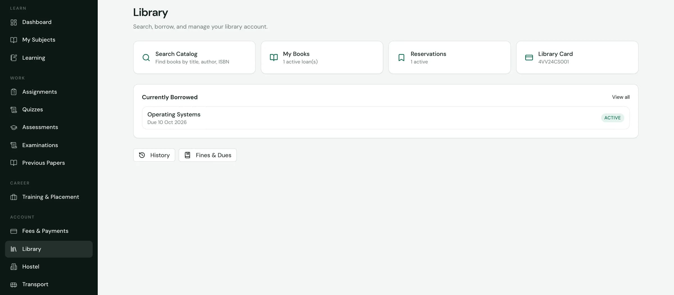Click the Assessments graduation cap icon
The image size is (674, 295).
pos(13,127)
